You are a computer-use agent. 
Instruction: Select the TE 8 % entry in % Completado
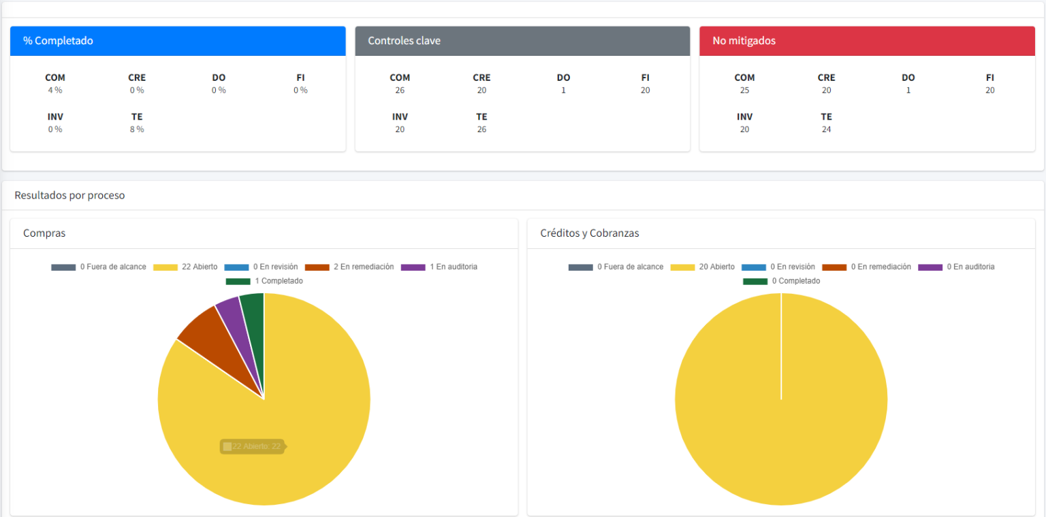137,123
